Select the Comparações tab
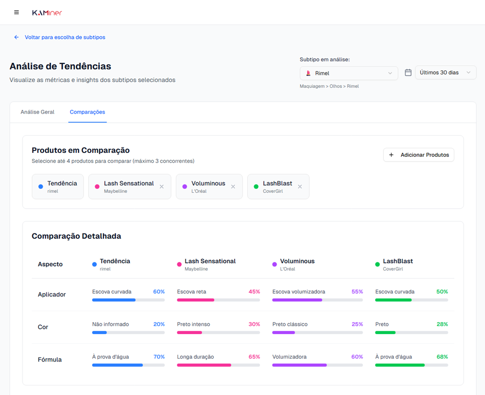The image size is (485, 395). pyautogui.click(x=87, y=112)
